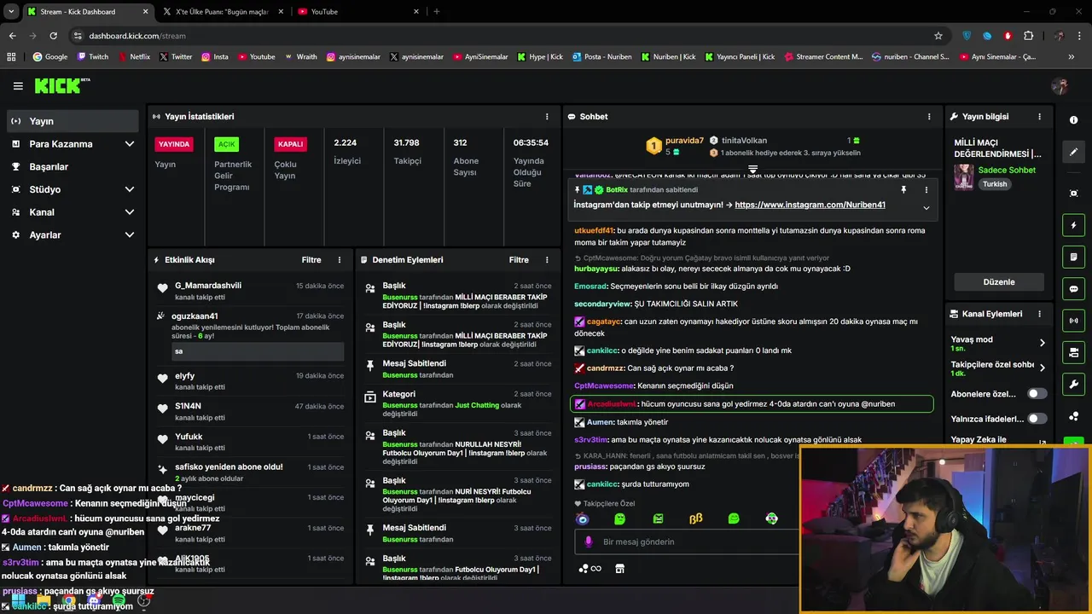Click the wrench icon in right sidebar

[x=1073, y=385]
